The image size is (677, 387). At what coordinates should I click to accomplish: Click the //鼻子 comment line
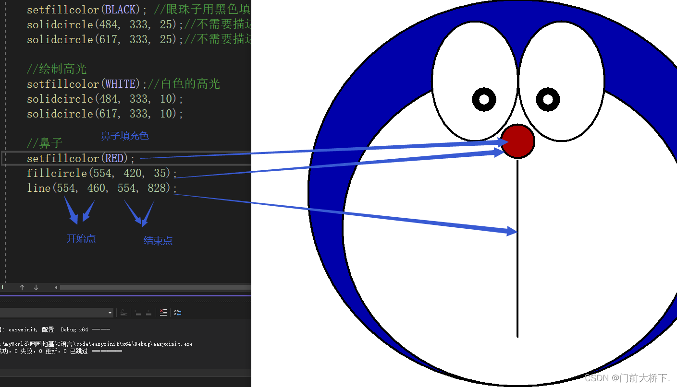(45, 143)
